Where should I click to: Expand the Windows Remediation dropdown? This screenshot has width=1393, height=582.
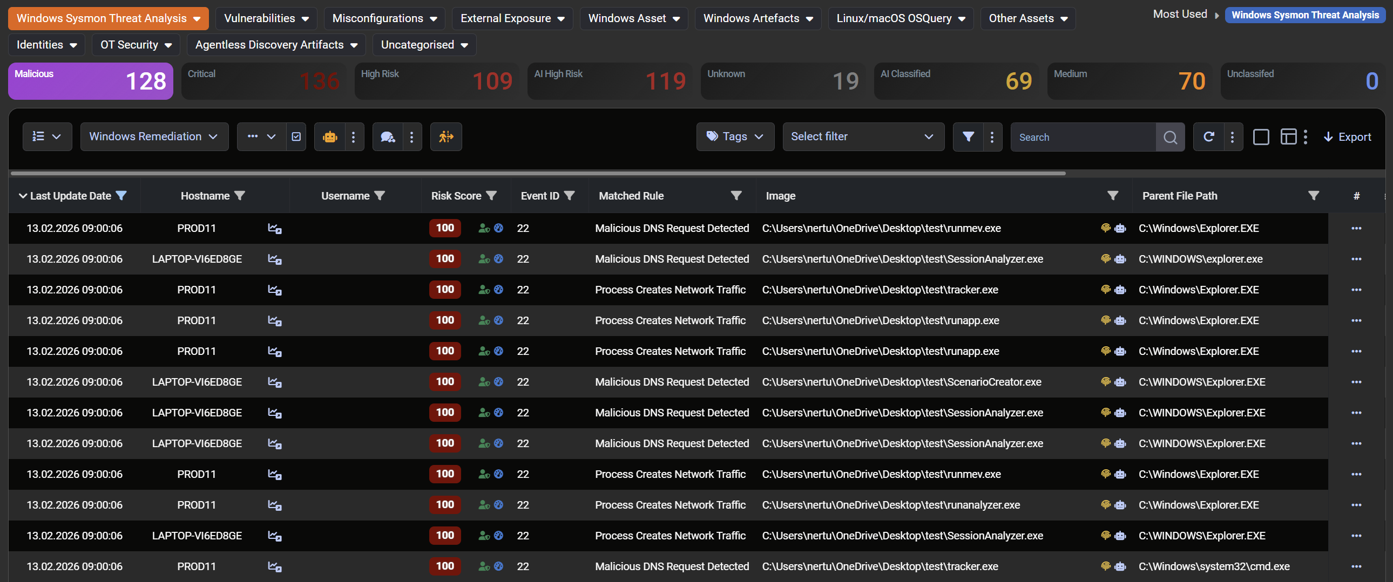pos(154,136)
